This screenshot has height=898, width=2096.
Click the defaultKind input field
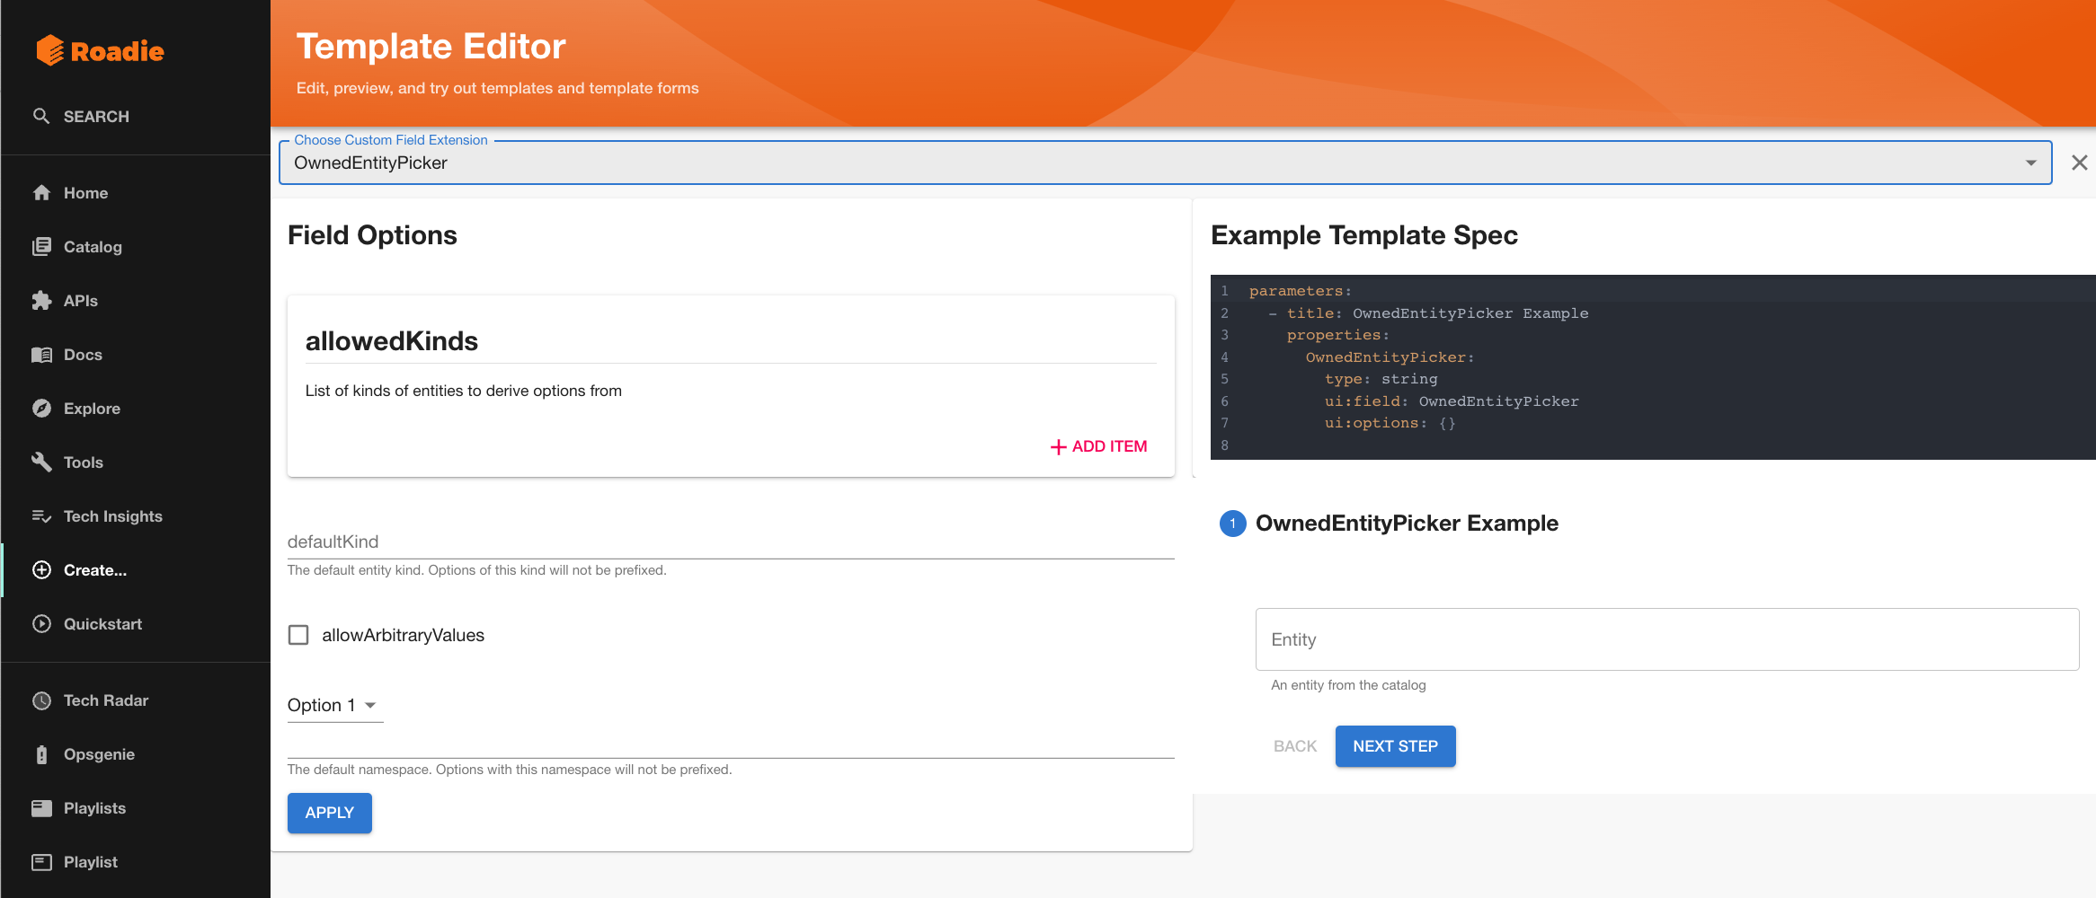(x=731, y=541)
